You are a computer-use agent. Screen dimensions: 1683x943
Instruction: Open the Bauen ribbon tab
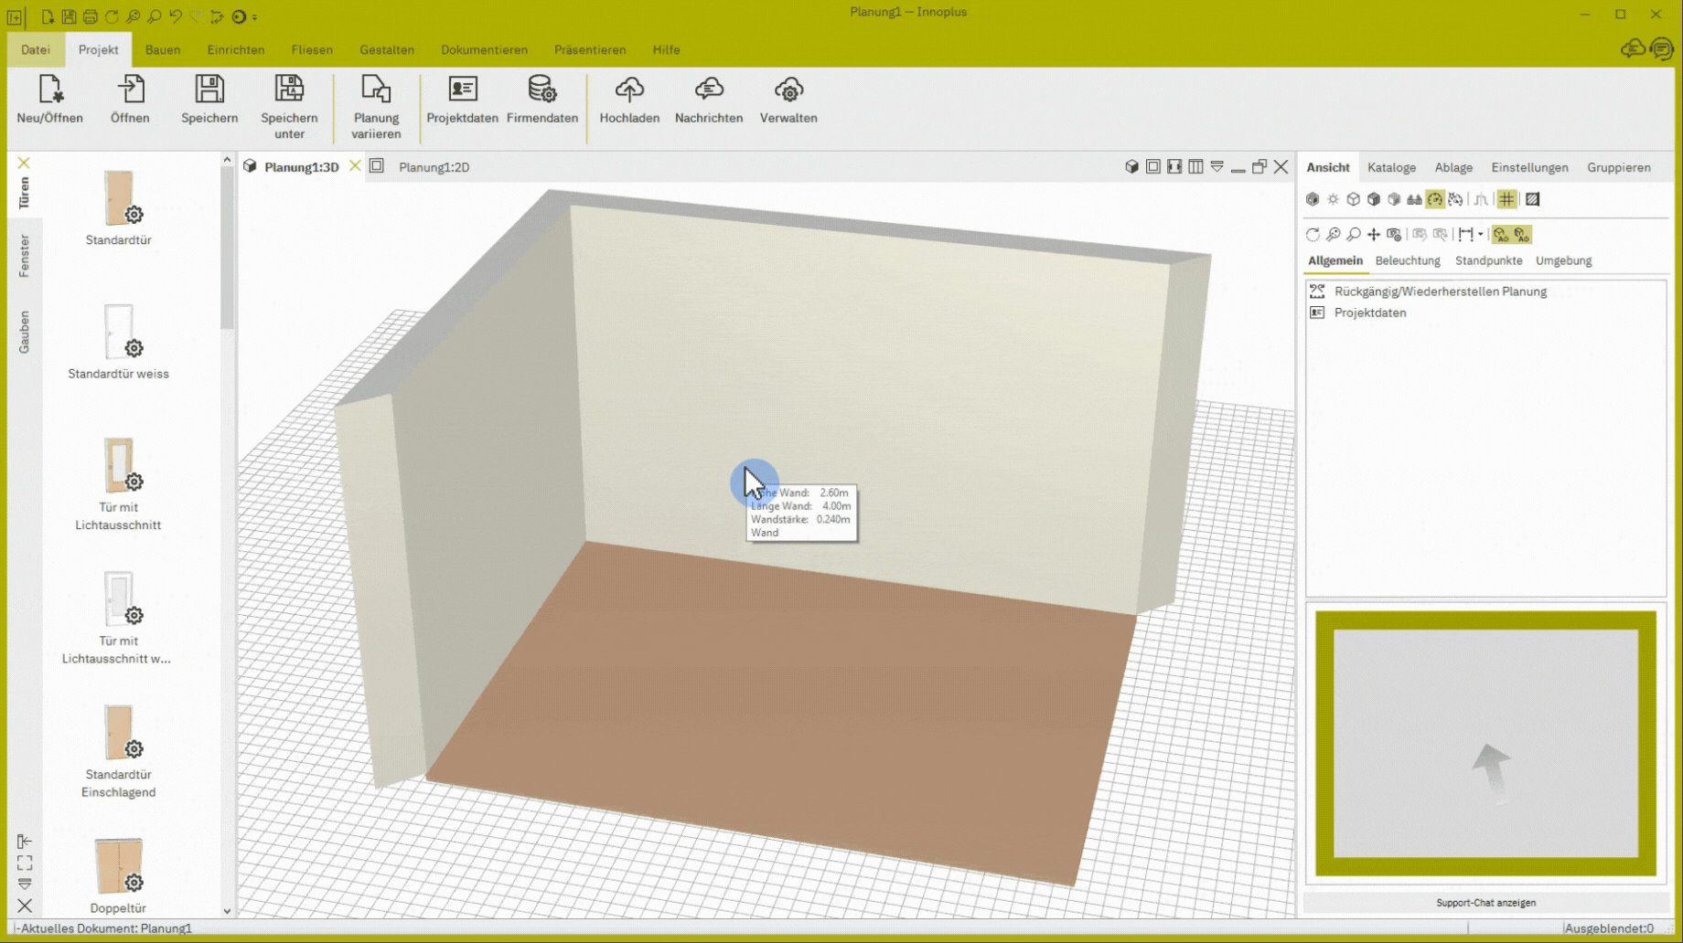click(163, 49)
